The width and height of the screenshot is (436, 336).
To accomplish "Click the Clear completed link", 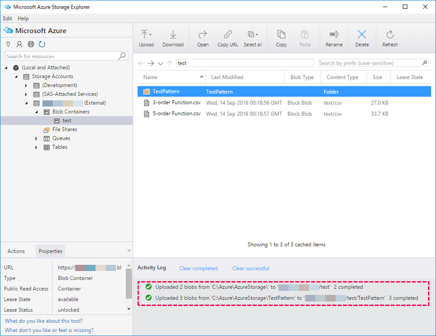I will point(198,268).
